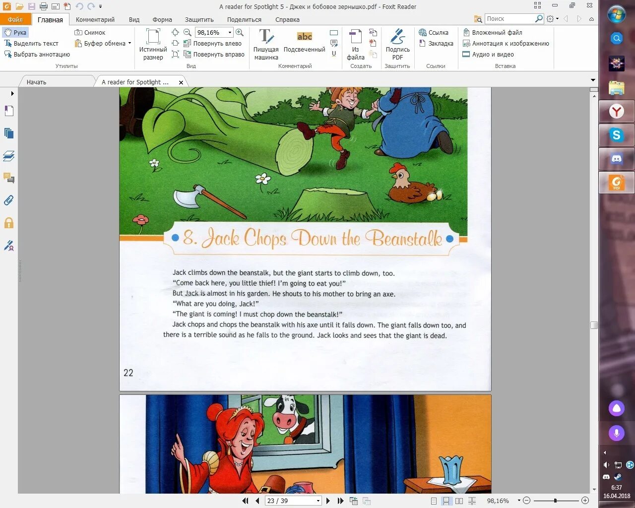The width and height of the screenshot is (635, 508).
Task: Open Yandex Browser from the taskbar
Action: coord(617,111)
